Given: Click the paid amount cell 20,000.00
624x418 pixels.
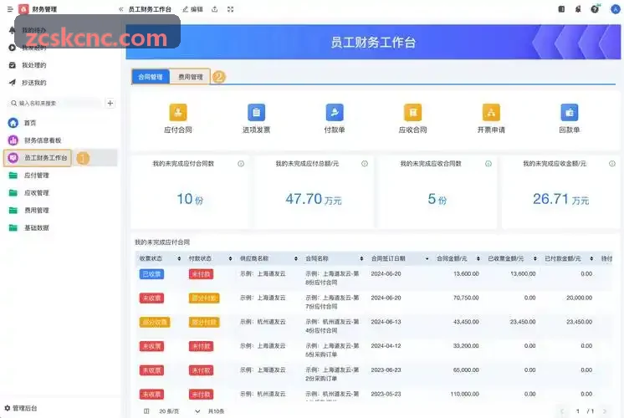Looking at the screenshot, I should coord(579,298).
